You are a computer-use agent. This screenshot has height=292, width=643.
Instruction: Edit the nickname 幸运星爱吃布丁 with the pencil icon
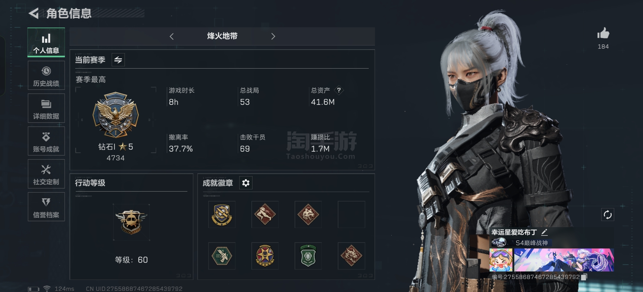[544, 232]
